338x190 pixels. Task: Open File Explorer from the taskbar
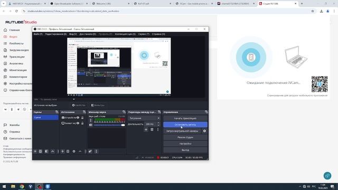13,186
